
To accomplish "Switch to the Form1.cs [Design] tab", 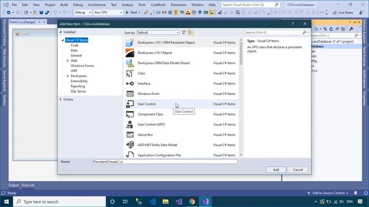I will click(22, 22).
